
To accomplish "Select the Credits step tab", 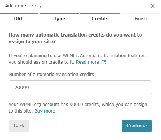I will click(100, 19).
